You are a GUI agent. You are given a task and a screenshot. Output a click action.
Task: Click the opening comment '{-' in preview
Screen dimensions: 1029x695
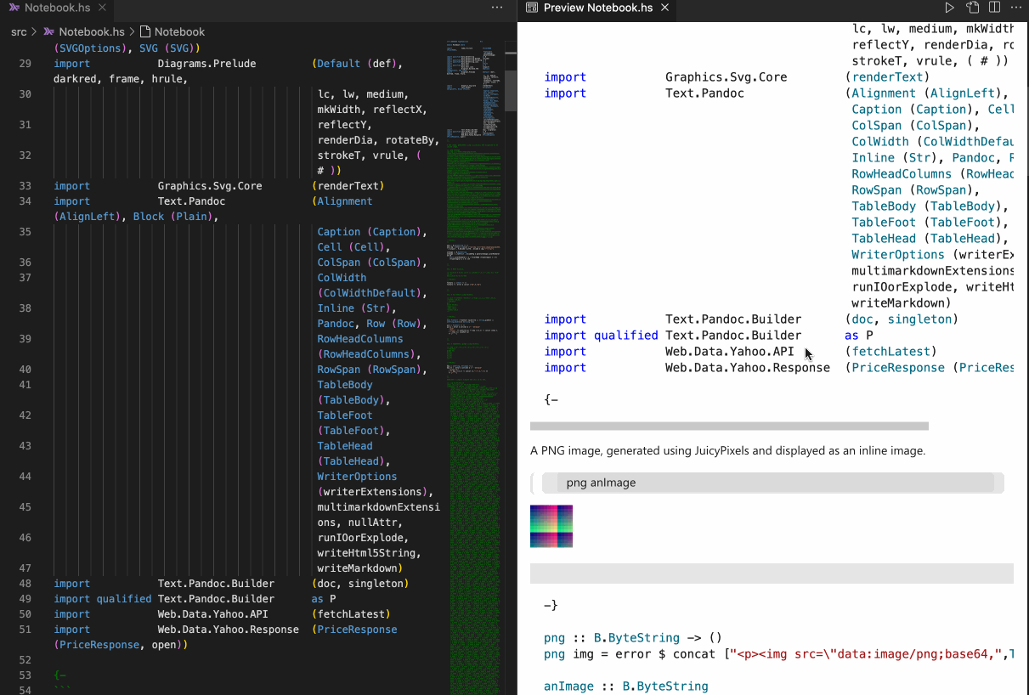[551, 400]
